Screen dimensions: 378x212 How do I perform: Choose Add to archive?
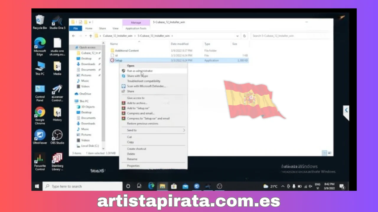153,103
